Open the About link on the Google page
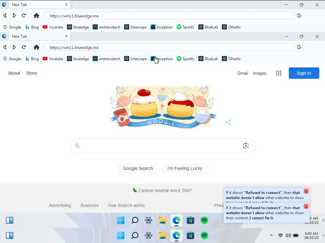This screenshot has width=325, height=243. pos(14,73)
